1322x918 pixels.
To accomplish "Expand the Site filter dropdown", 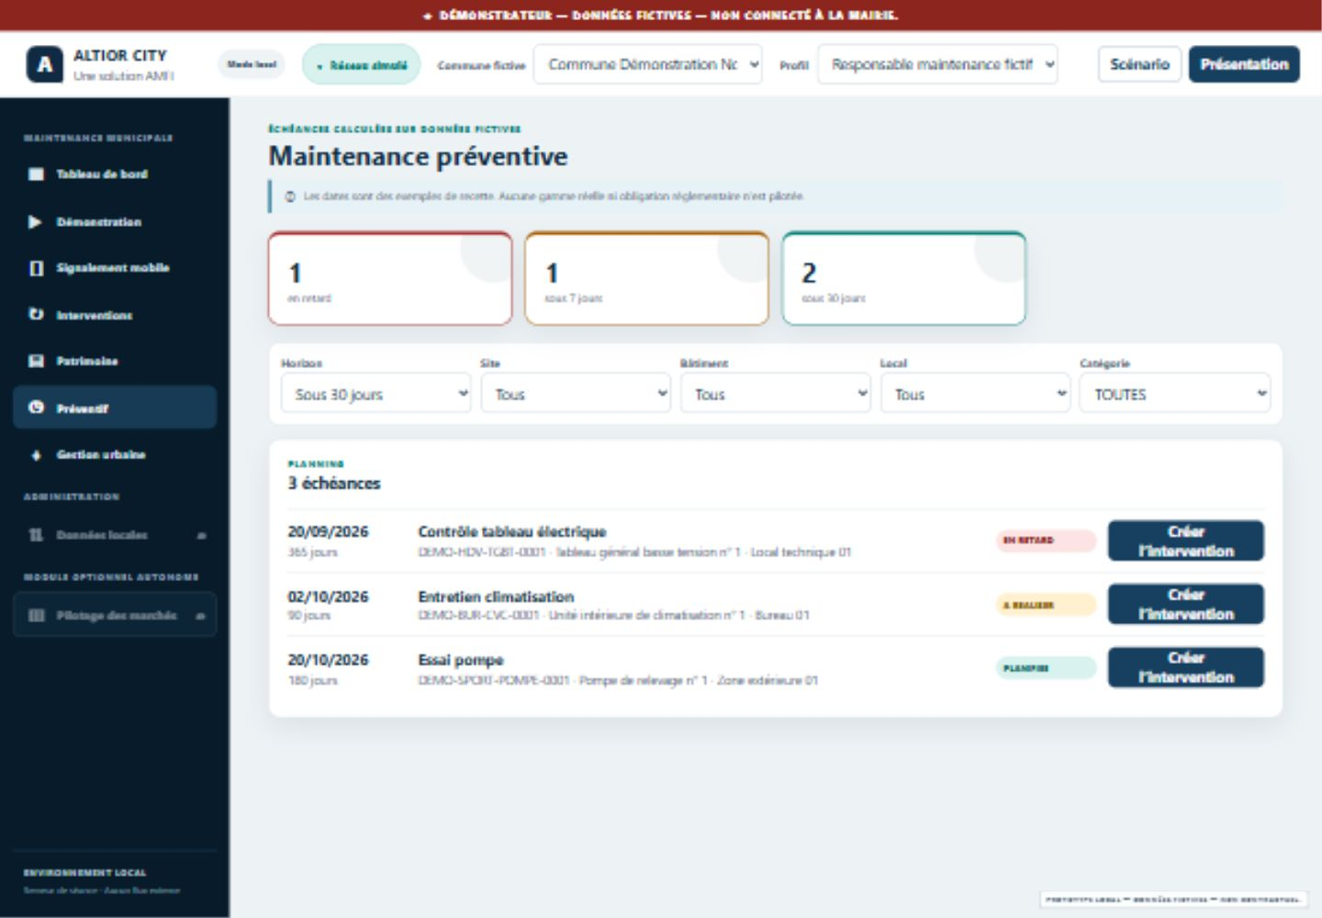I will tap(576, 394).
